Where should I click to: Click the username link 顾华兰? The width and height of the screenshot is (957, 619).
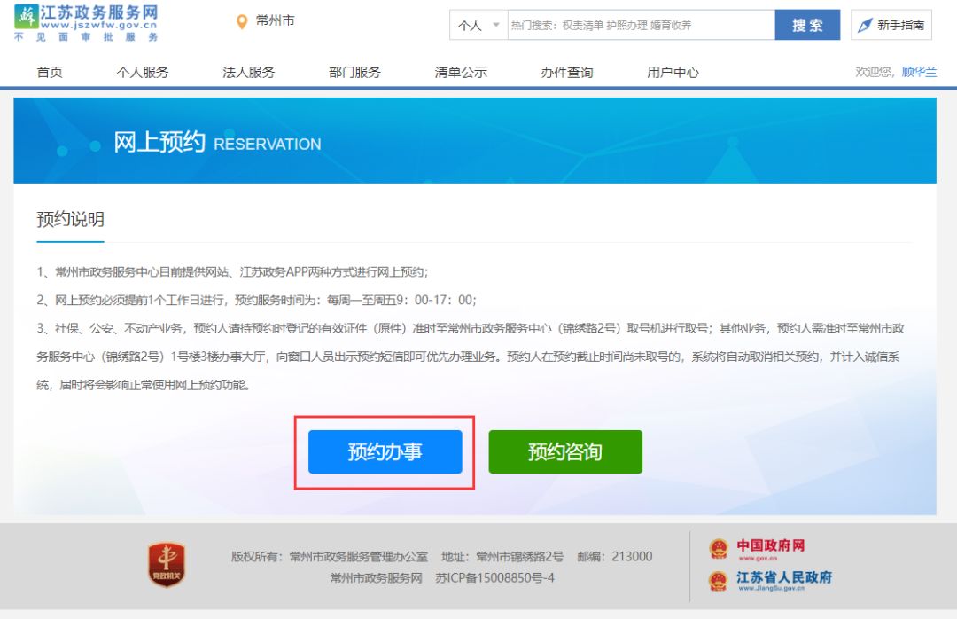(919, 72)
